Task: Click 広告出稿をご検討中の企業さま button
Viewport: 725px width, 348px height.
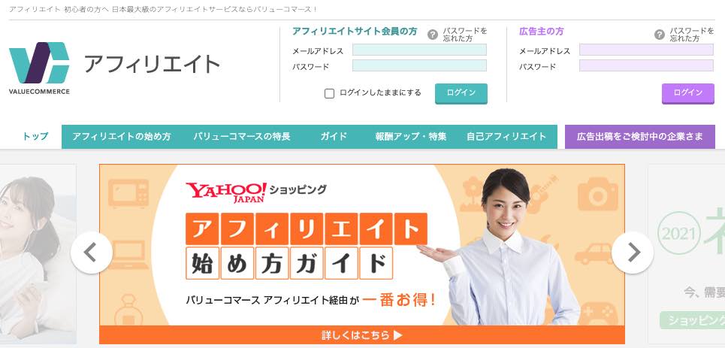Action: pyautogui.click(x=640, y=137)
